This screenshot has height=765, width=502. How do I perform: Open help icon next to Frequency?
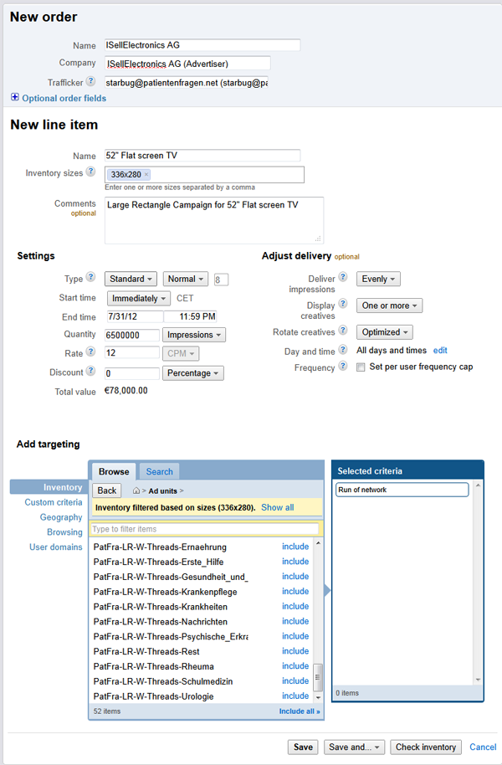pyautogui.click(x=343, y=366)
